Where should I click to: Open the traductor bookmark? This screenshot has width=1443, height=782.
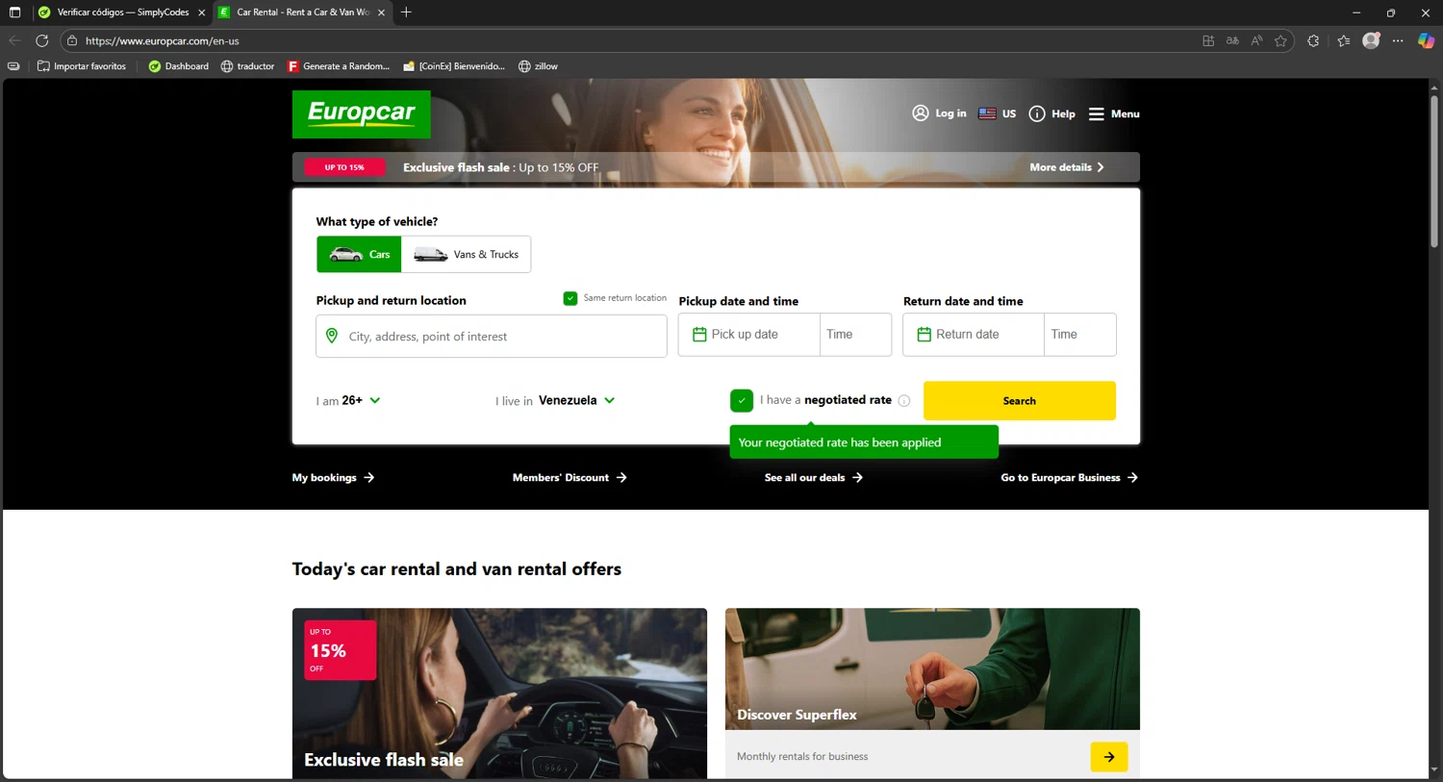click(248, 66)
